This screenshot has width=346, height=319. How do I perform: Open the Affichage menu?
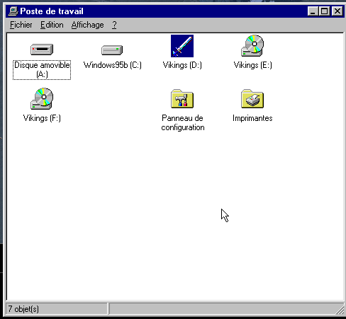point(87,25)
